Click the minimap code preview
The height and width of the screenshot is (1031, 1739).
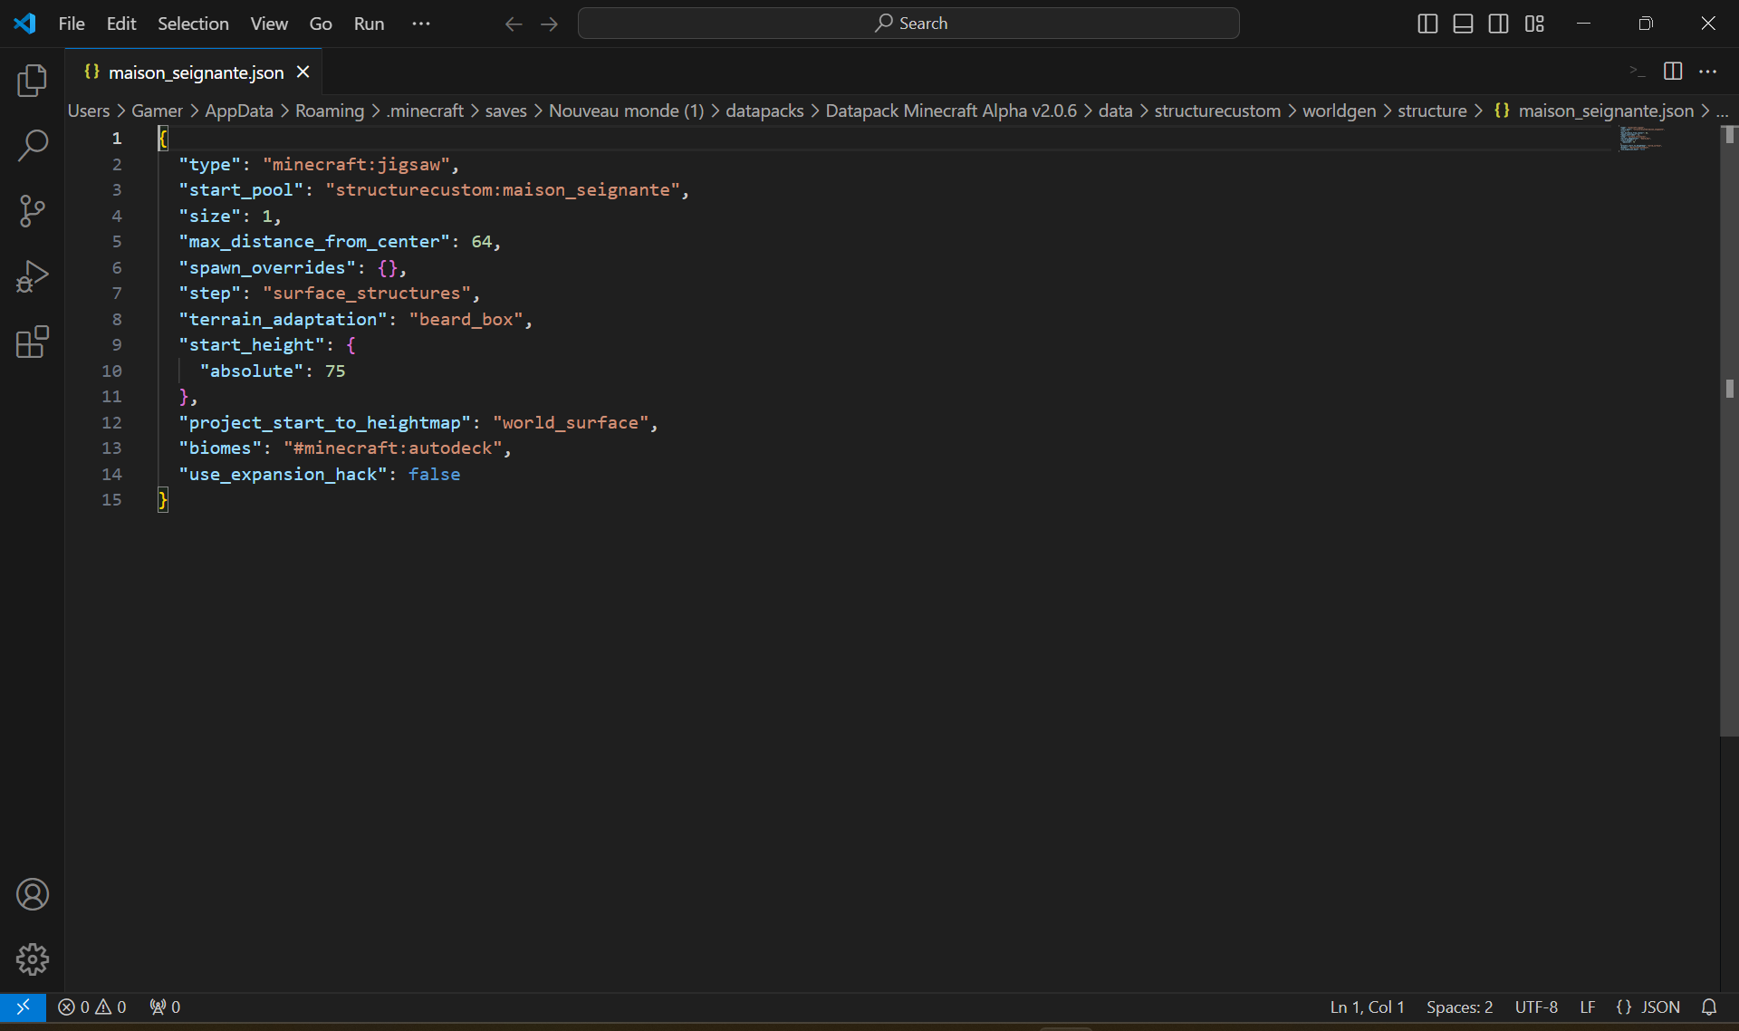(x=1641, y=139)
